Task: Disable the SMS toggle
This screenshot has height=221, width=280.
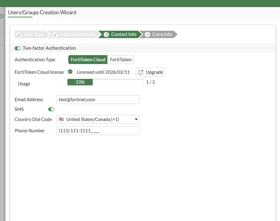Action: tap(51, 109)
